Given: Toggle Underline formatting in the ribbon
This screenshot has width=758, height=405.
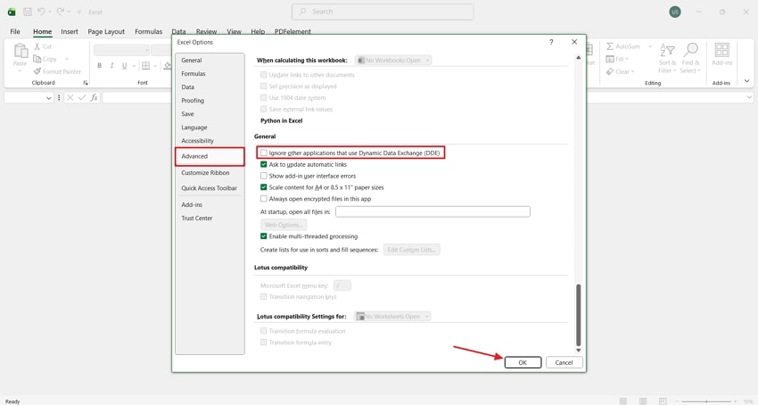Looking at the screenshot, I should click(x=124, y=66).
